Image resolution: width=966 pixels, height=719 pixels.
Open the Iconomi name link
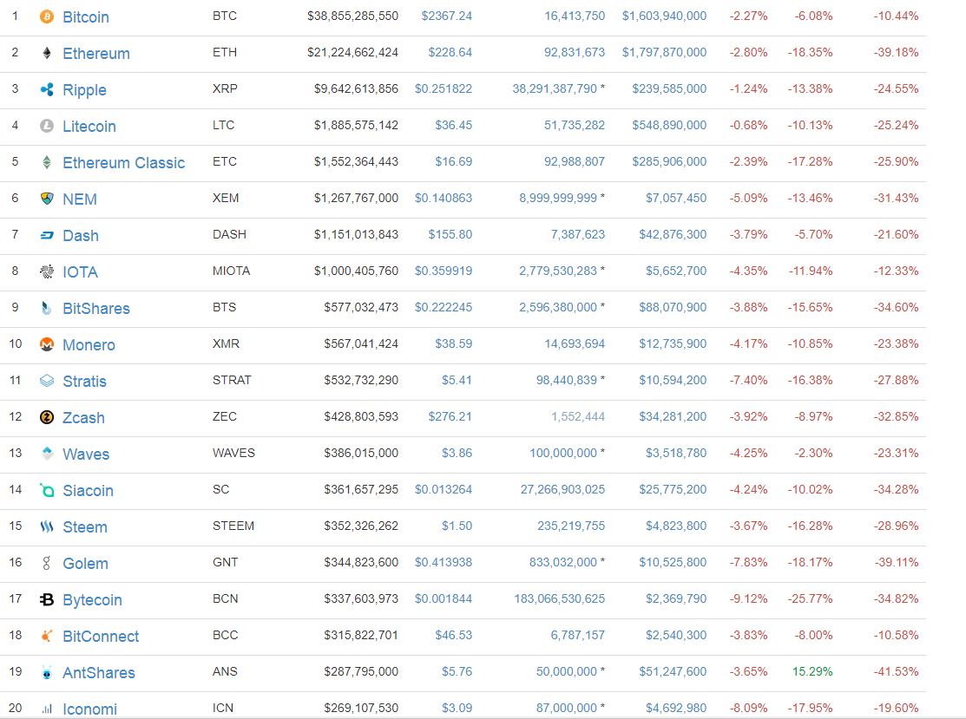[x=90, y=709]
